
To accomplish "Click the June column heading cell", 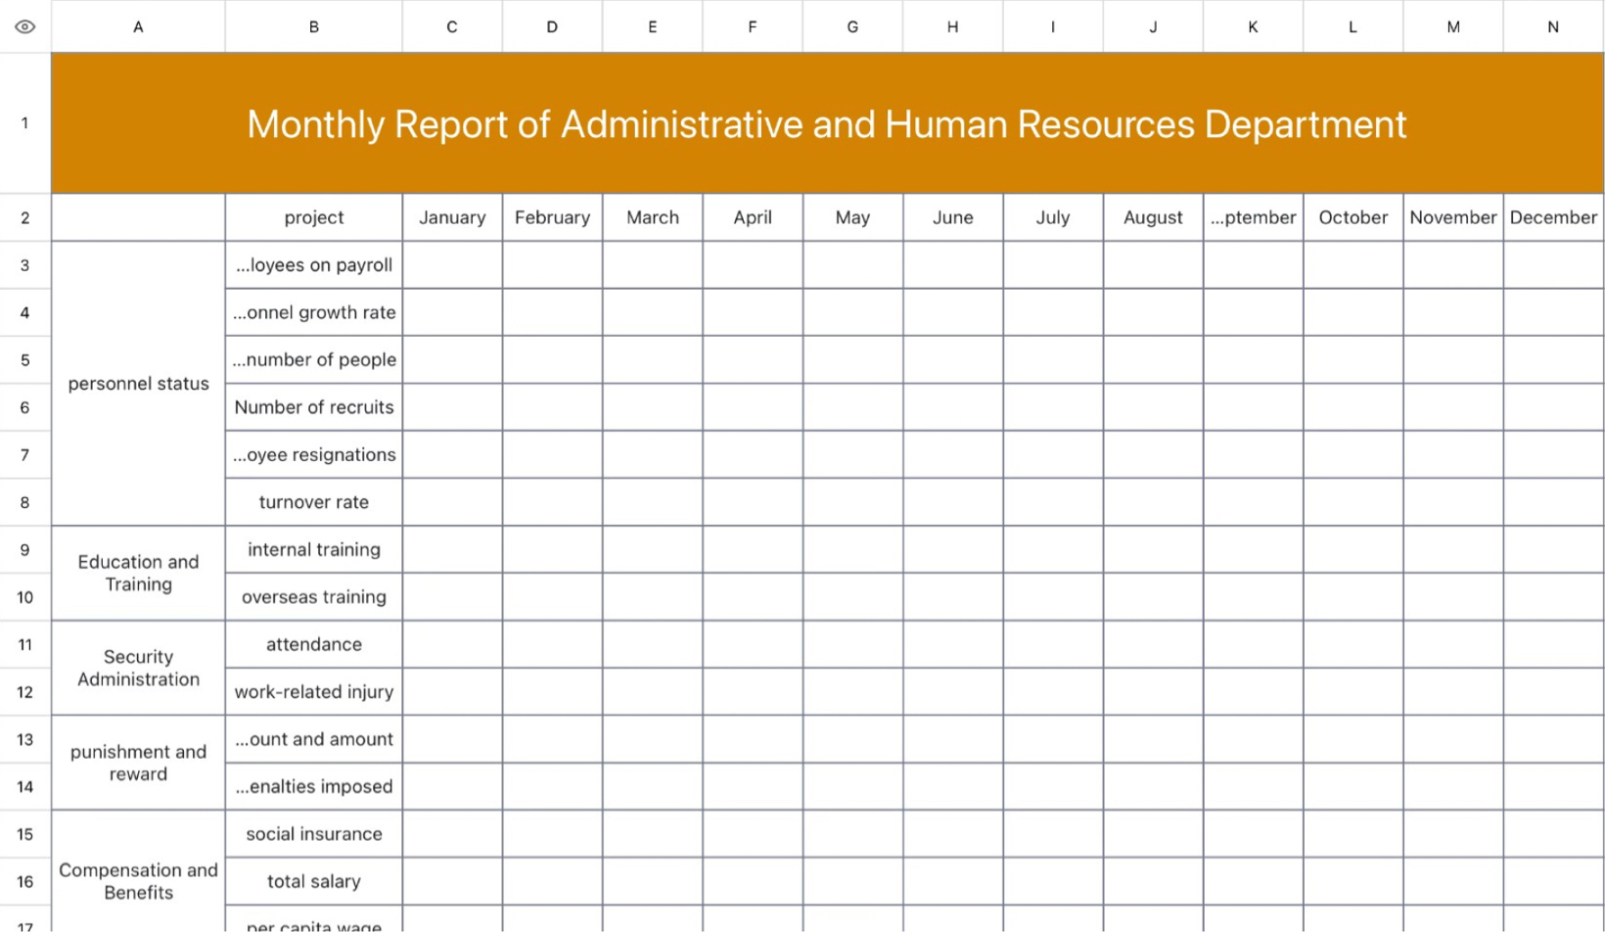I will (952, 217).
